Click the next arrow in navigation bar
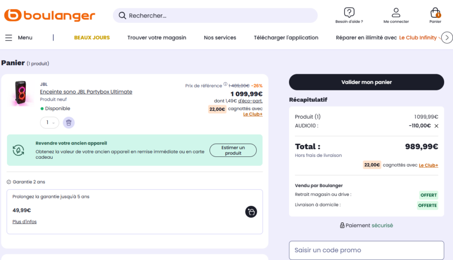 tap(447, 38)
